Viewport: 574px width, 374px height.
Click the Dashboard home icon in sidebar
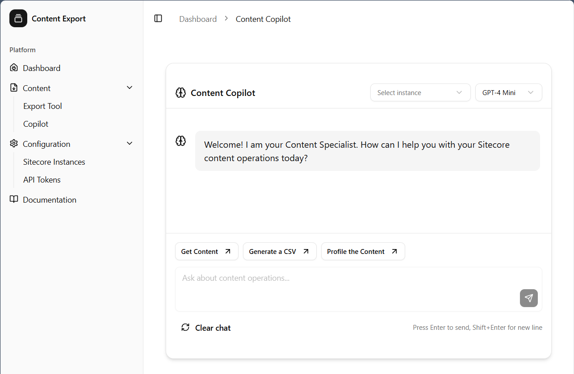point(14,68)
